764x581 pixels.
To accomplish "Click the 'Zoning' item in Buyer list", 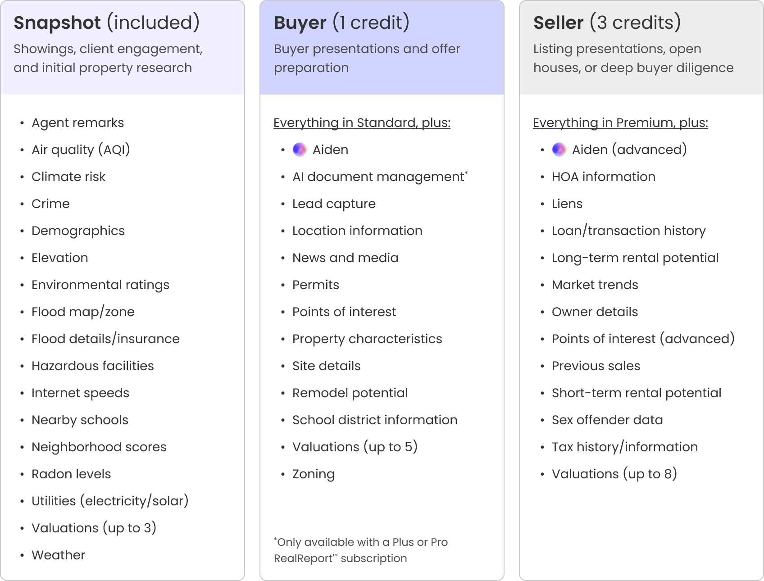I will coord(314,474).
